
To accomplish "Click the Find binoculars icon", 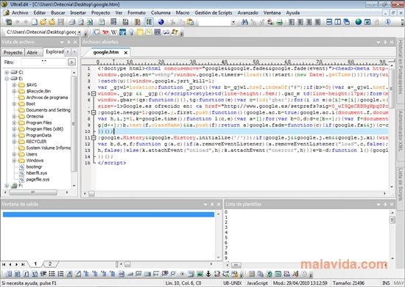I will tap(244, 22).
